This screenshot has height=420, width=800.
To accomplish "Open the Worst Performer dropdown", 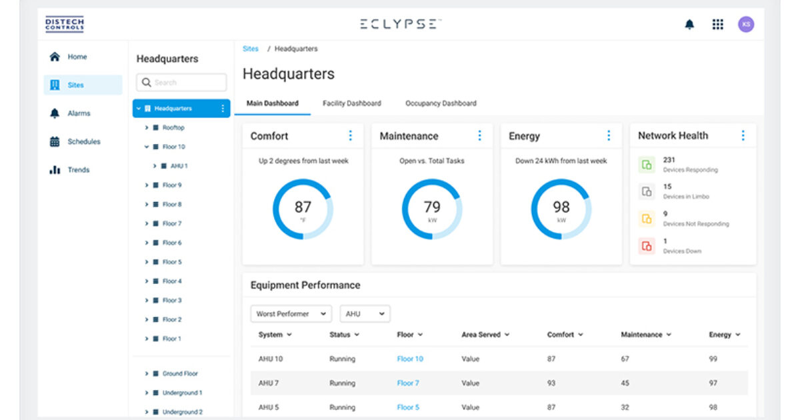I will [291, 313].
